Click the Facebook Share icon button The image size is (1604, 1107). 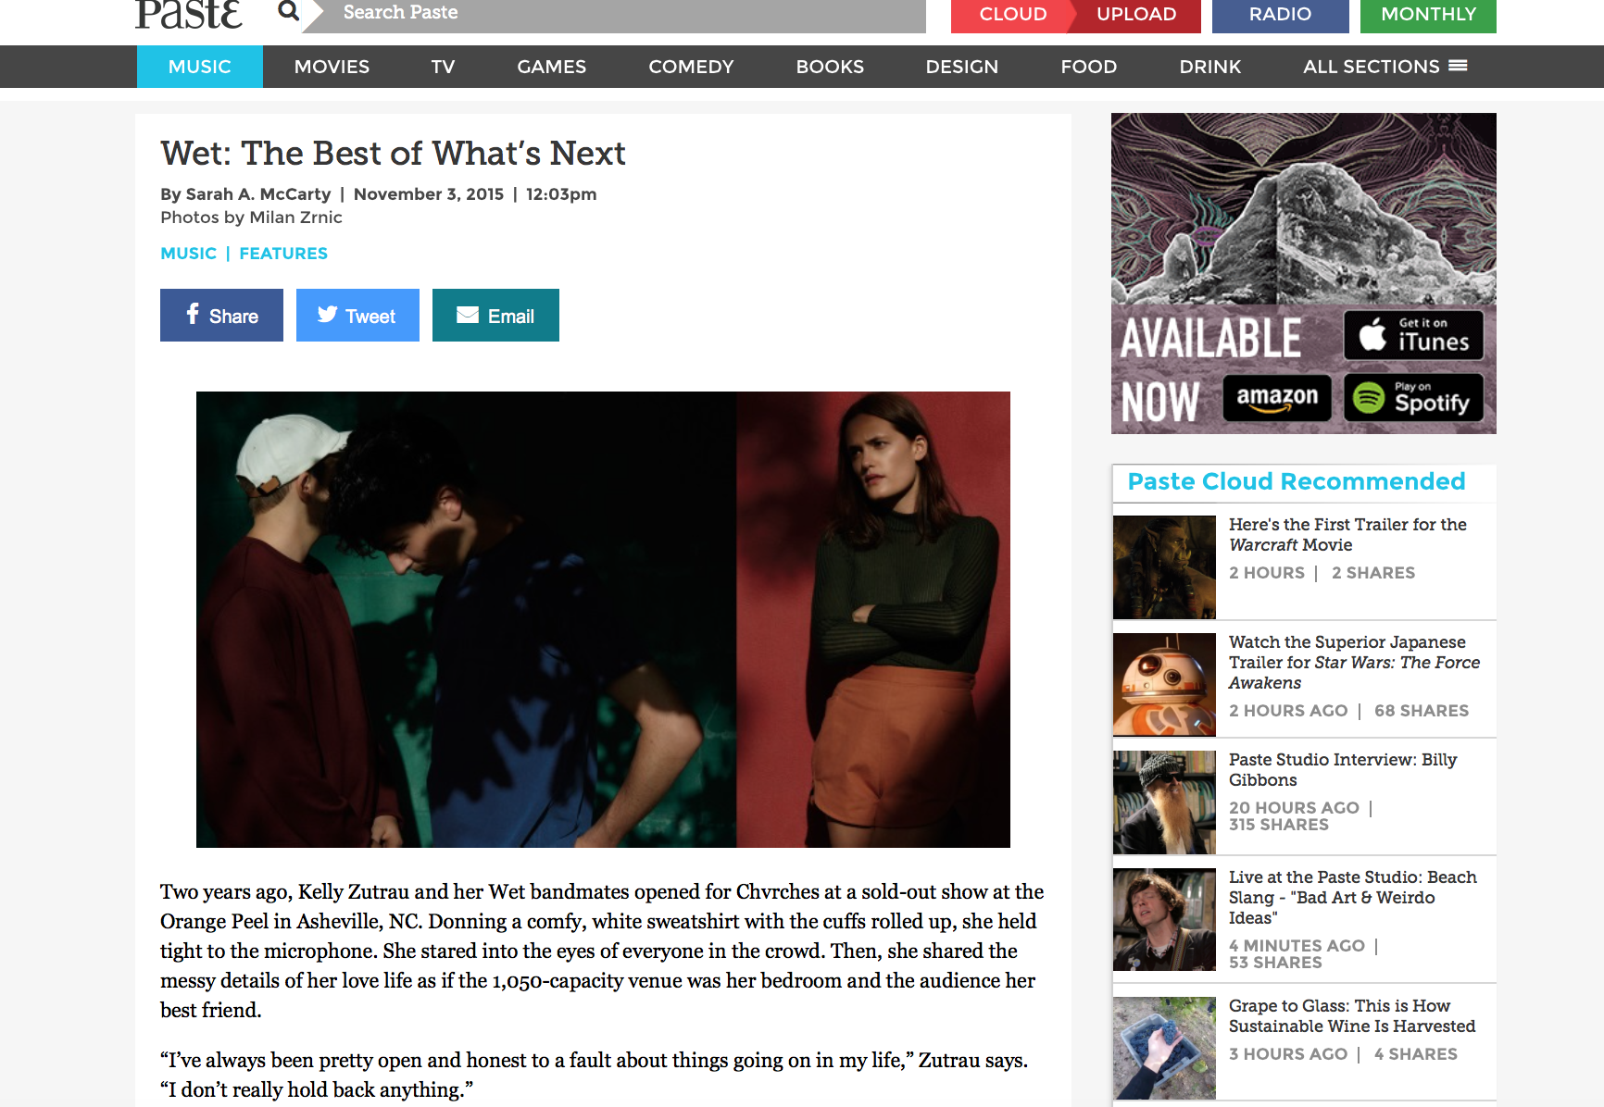pos(221,316)
